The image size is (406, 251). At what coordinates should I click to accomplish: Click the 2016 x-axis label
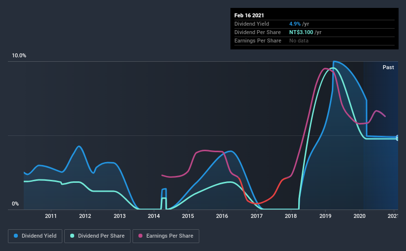[222, 216]
